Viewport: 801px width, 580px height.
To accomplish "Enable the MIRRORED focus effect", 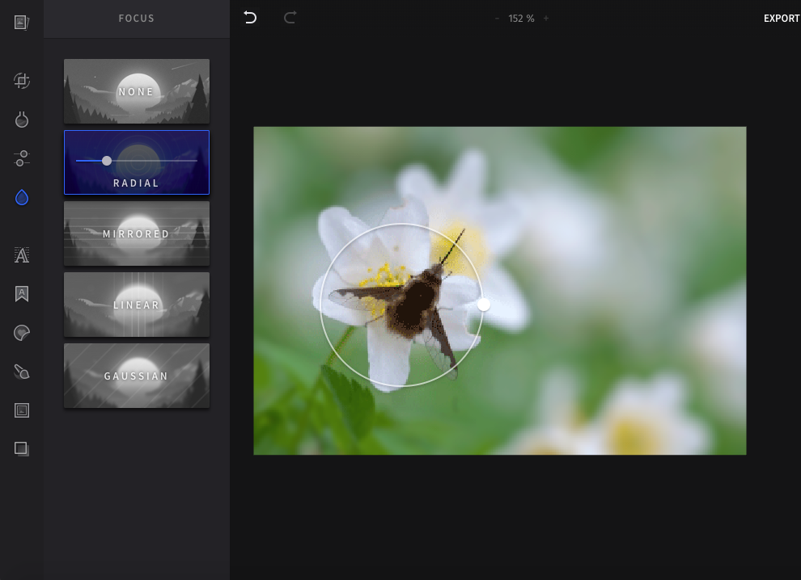I will pyautogui.click(x=136, y=233).
